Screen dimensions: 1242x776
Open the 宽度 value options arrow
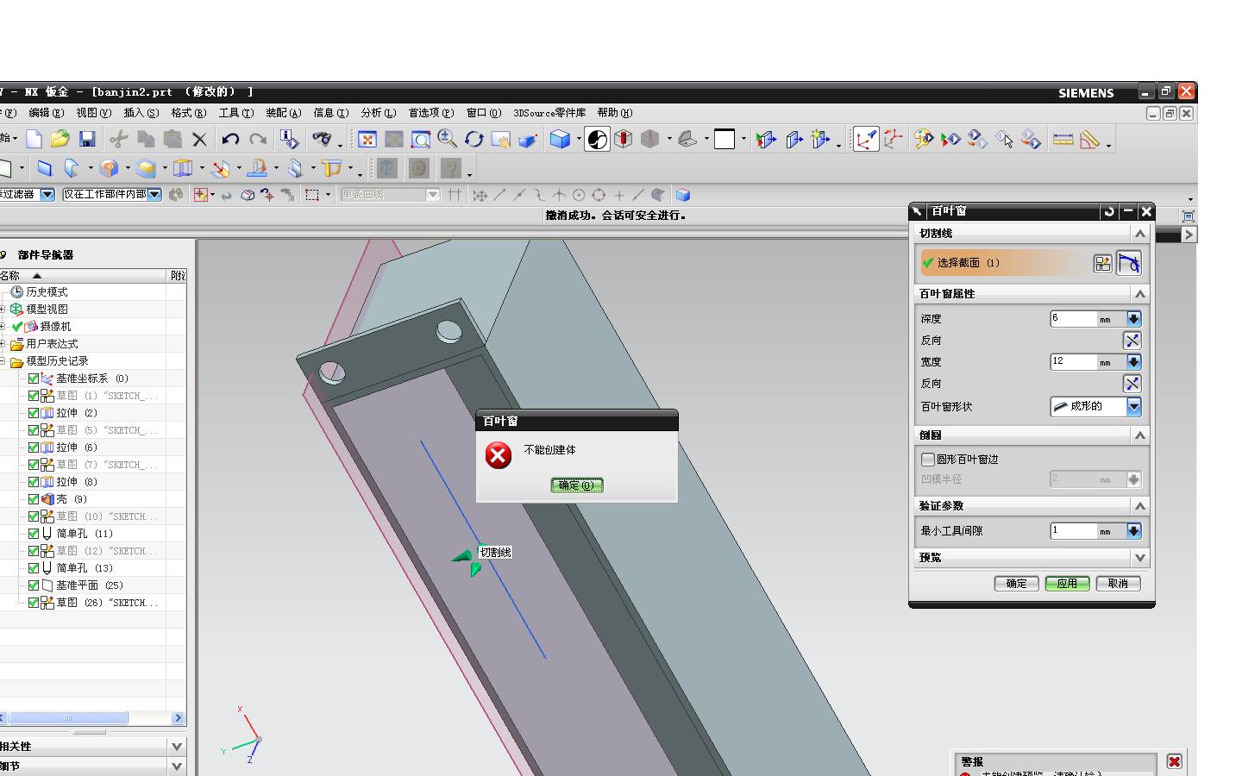pyautogui.click(x=1134, y=362)
